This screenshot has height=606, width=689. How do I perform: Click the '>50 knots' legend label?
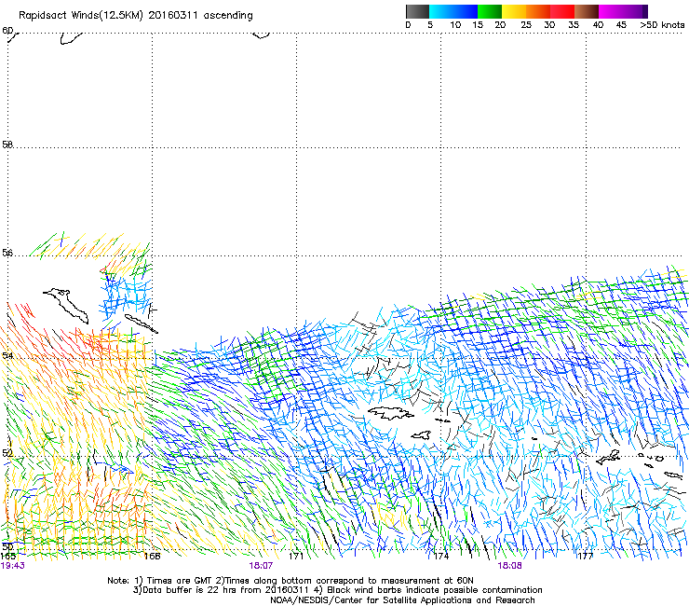pyautogui.click(x=662, y=25)
